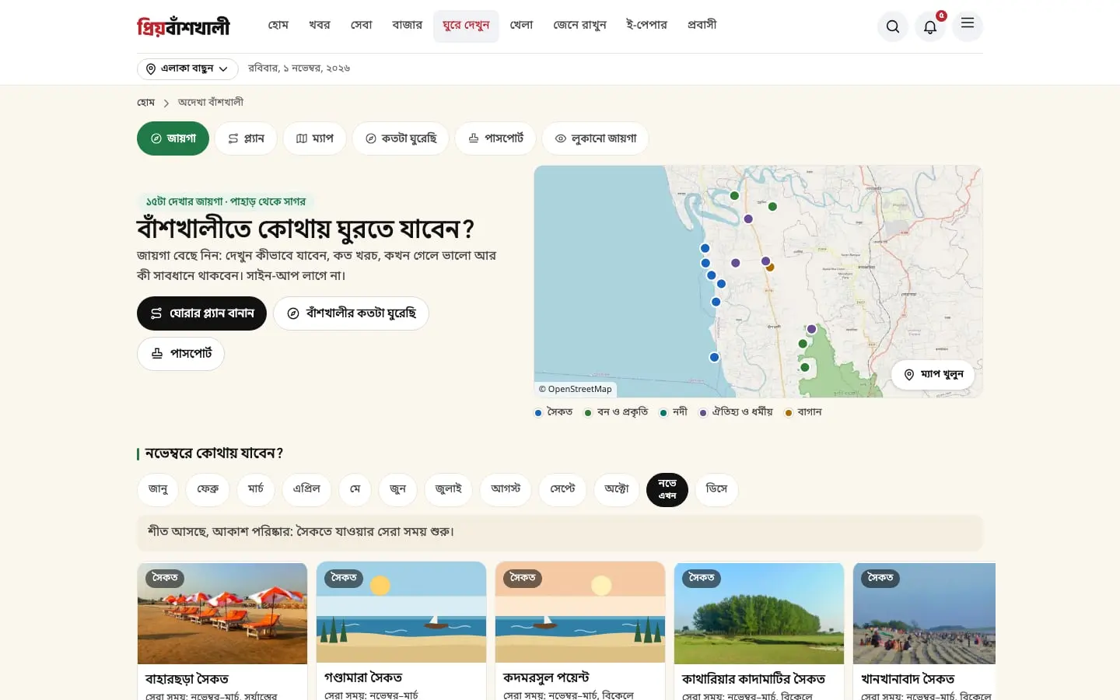Viewport: 1120px width, 700px height.
Task: Click the orange বাগান marker on the map
Action: (x=771, y=267)
